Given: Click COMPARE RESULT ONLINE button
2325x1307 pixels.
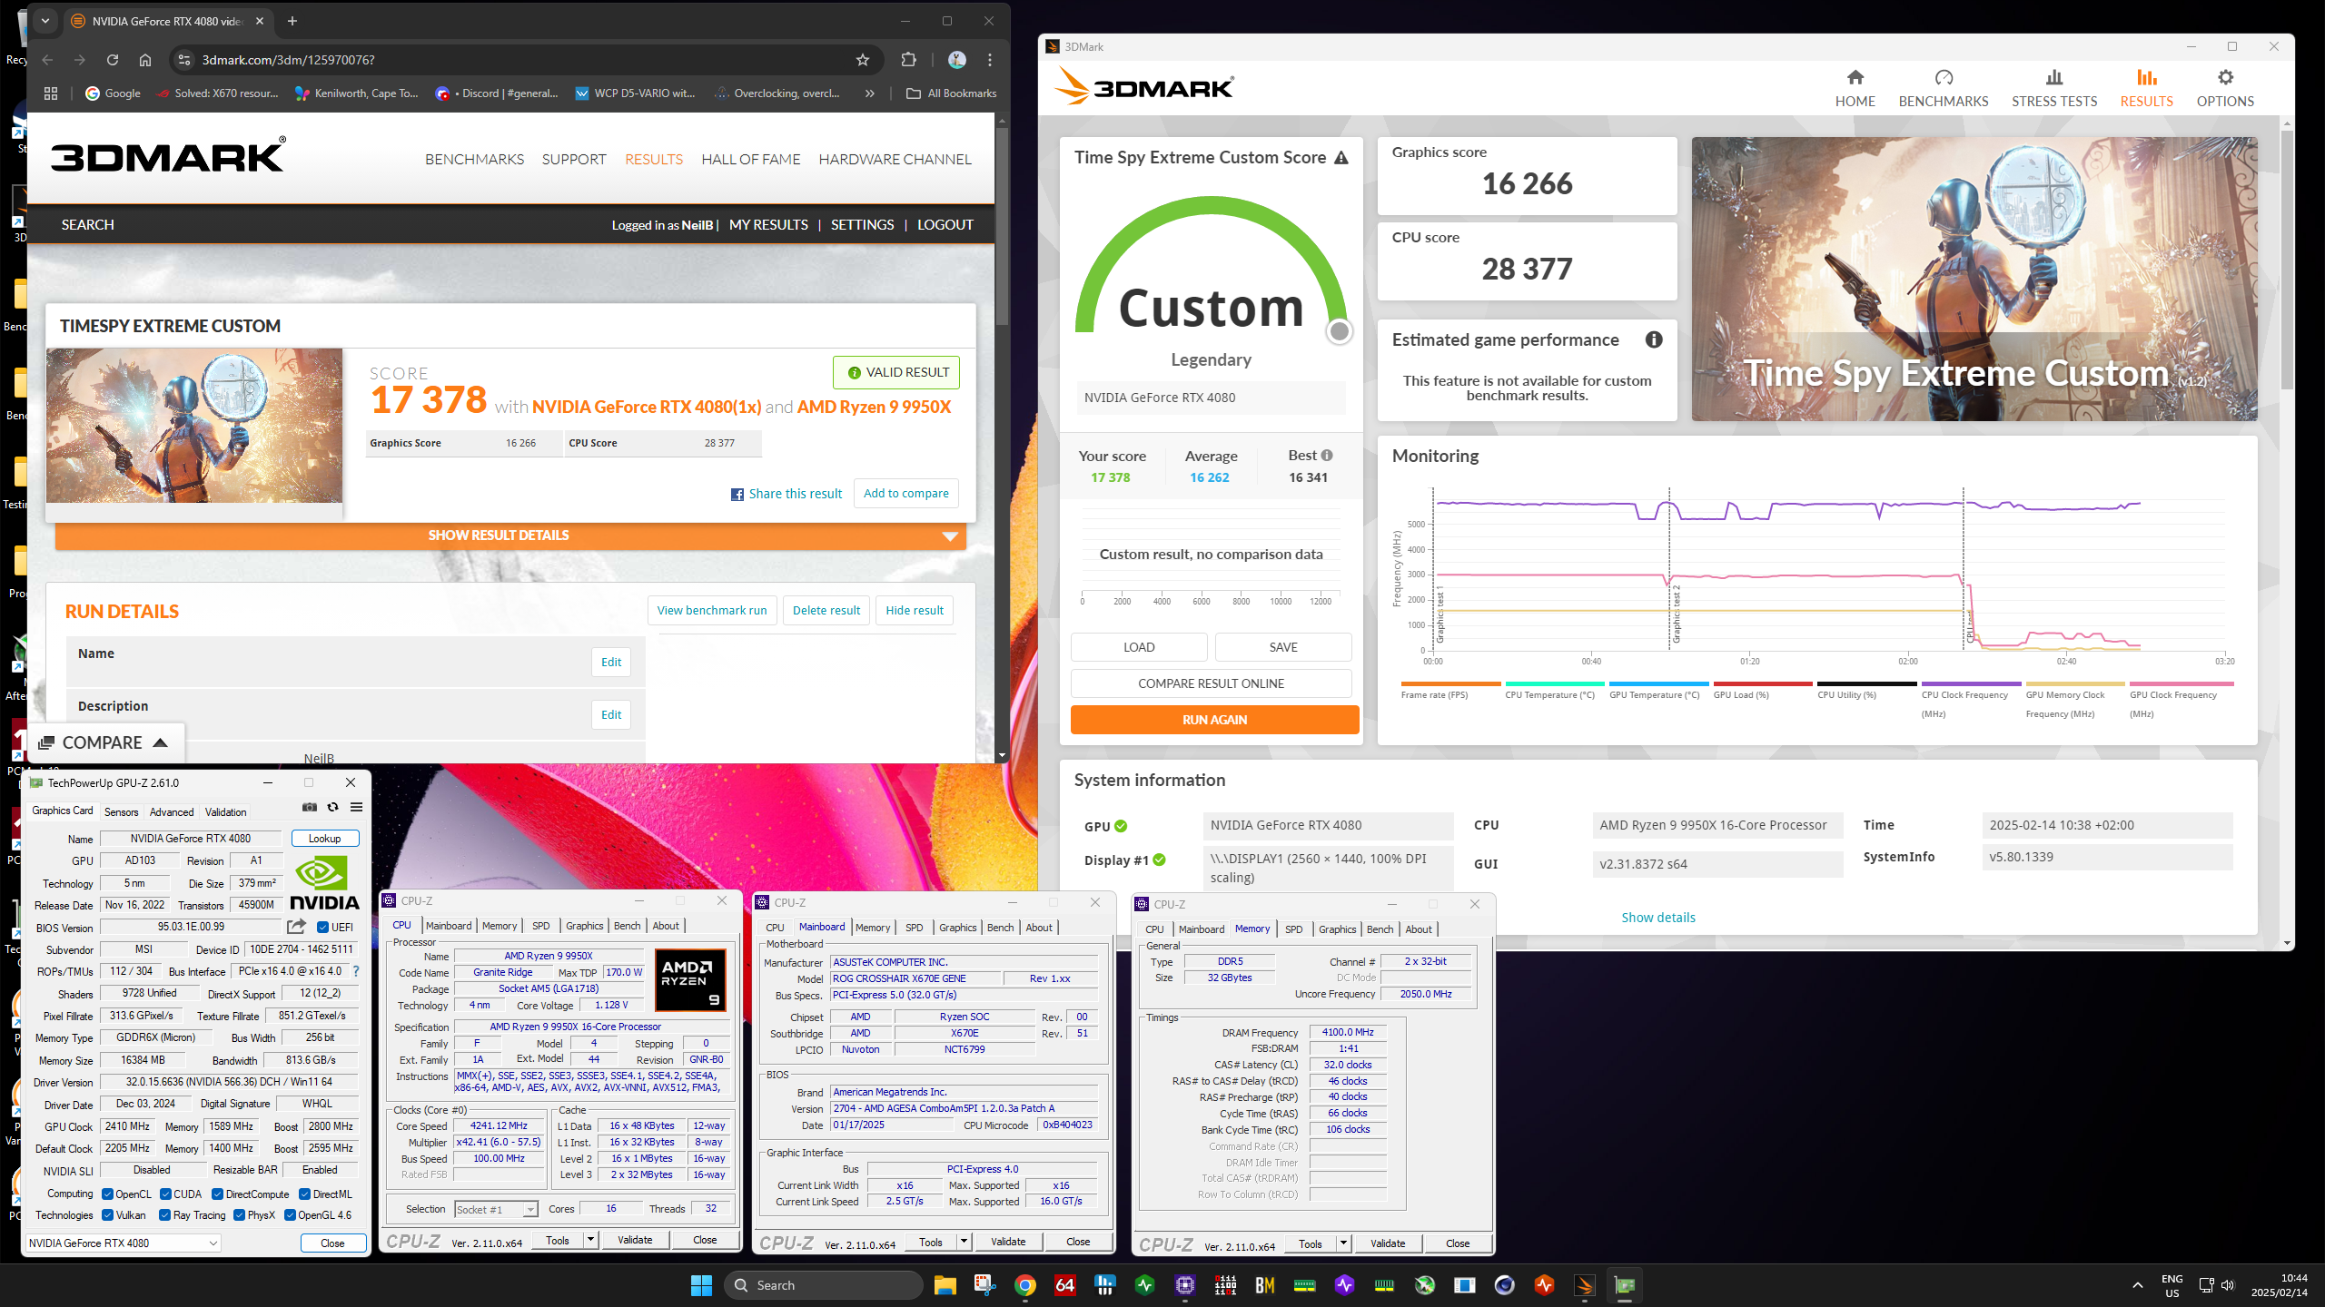Looking at the screenshot, I should [x=1211, y=683].
